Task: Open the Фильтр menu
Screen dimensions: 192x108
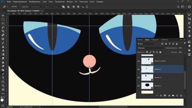Action: point(70,2)
